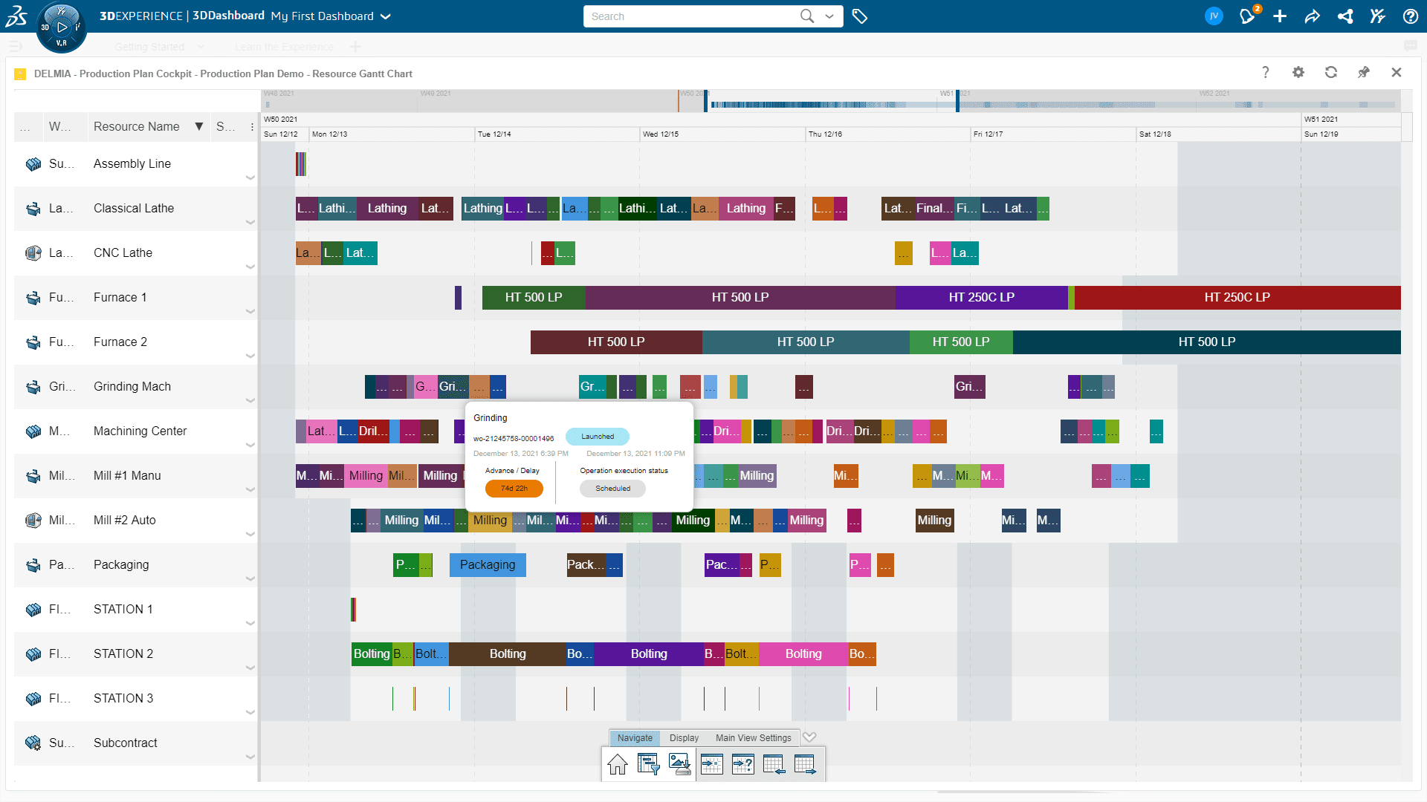The width and height of the screenshot is (1427, 802).
Task: Click the Navigate tab in bottom bar
Action: click(x=635, y=737)
